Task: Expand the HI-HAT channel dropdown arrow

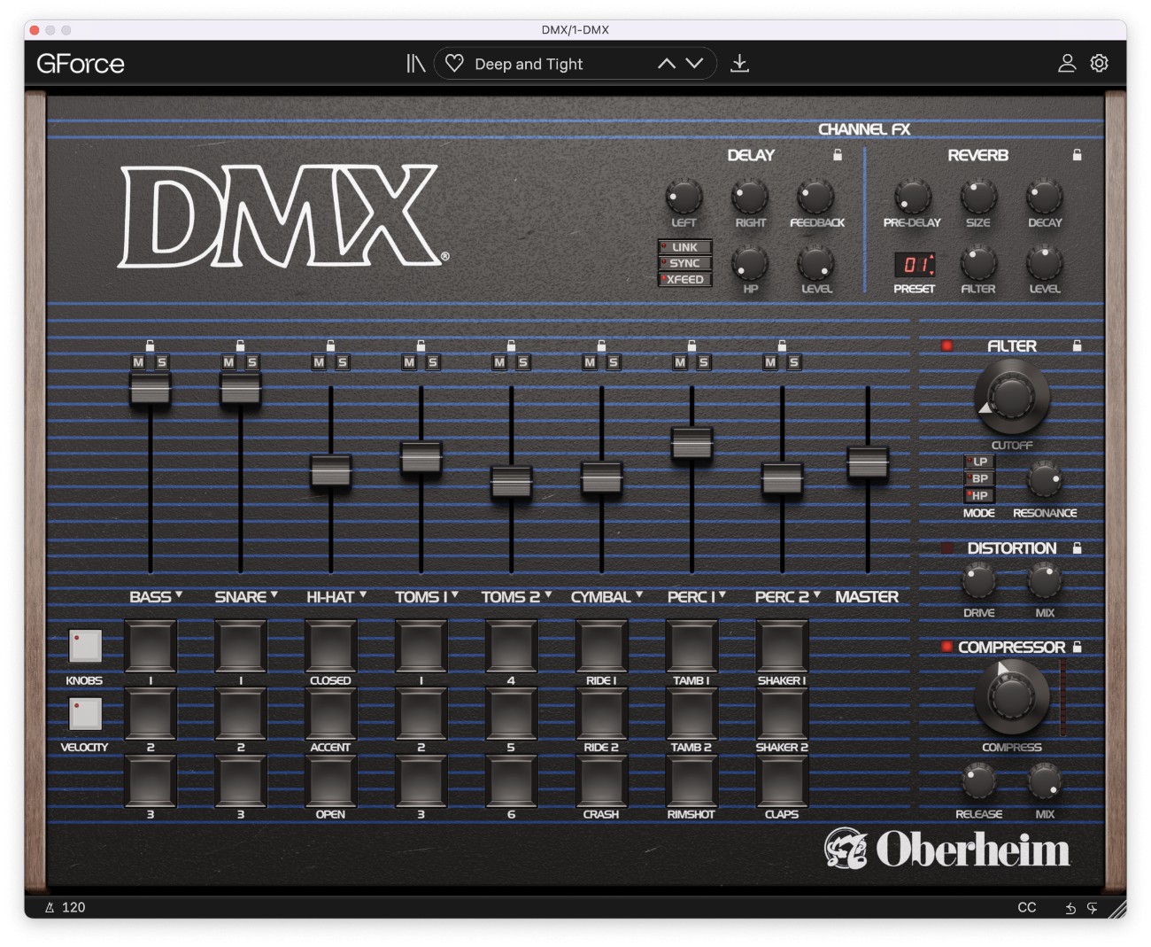Action: point(363,594)
